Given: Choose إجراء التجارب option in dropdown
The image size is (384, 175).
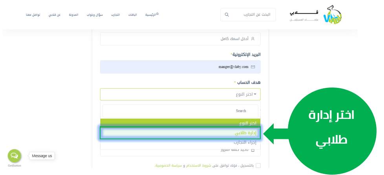Looking at the screenshot, I should point(180,142).
